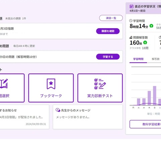Click the 単位：時間 unit label
This screenshot has width=161, height=161.
click(x=154, y=114)
